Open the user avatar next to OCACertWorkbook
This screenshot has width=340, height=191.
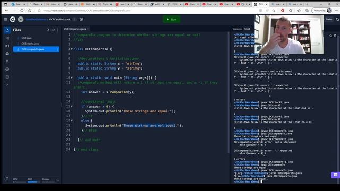coord(21,19)
